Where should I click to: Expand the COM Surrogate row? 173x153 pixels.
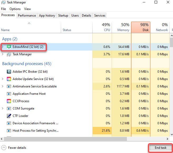tap(3, 108)
